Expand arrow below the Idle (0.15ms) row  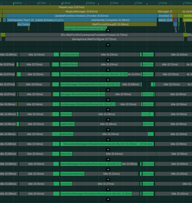[x=108, y=100]
